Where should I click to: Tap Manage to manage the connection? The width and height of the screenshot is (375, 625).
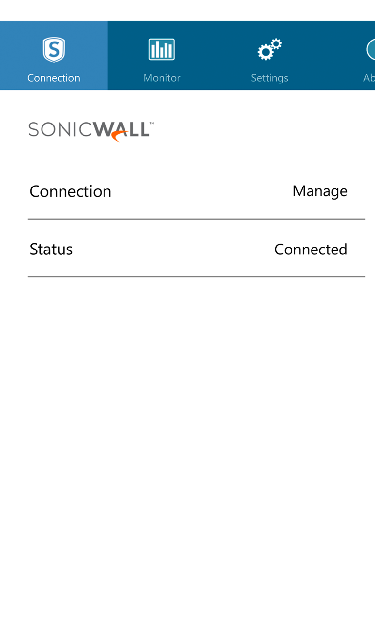[320, 191]
